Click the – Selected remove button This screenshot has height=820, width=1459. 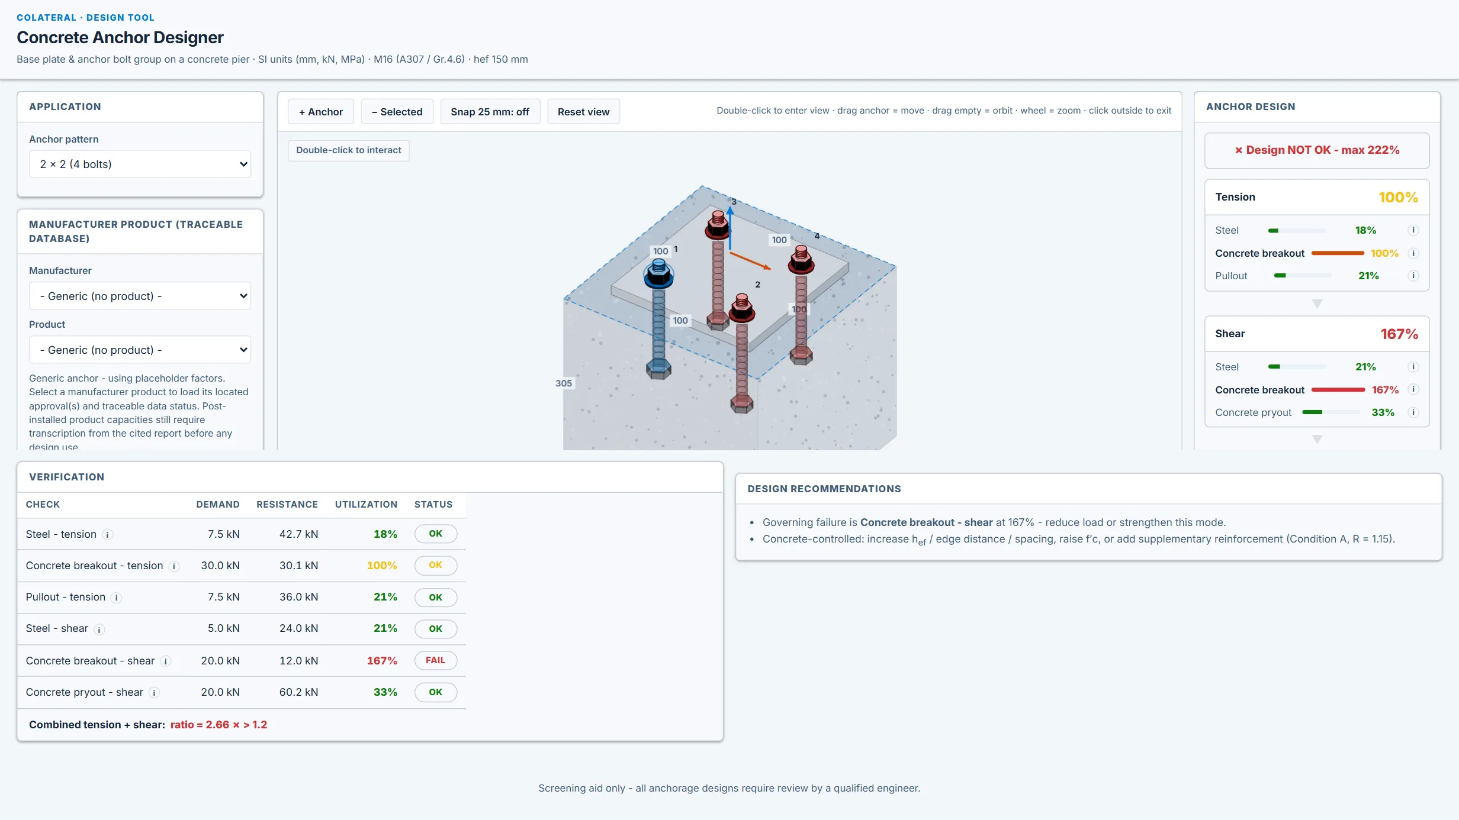point(397,112)
